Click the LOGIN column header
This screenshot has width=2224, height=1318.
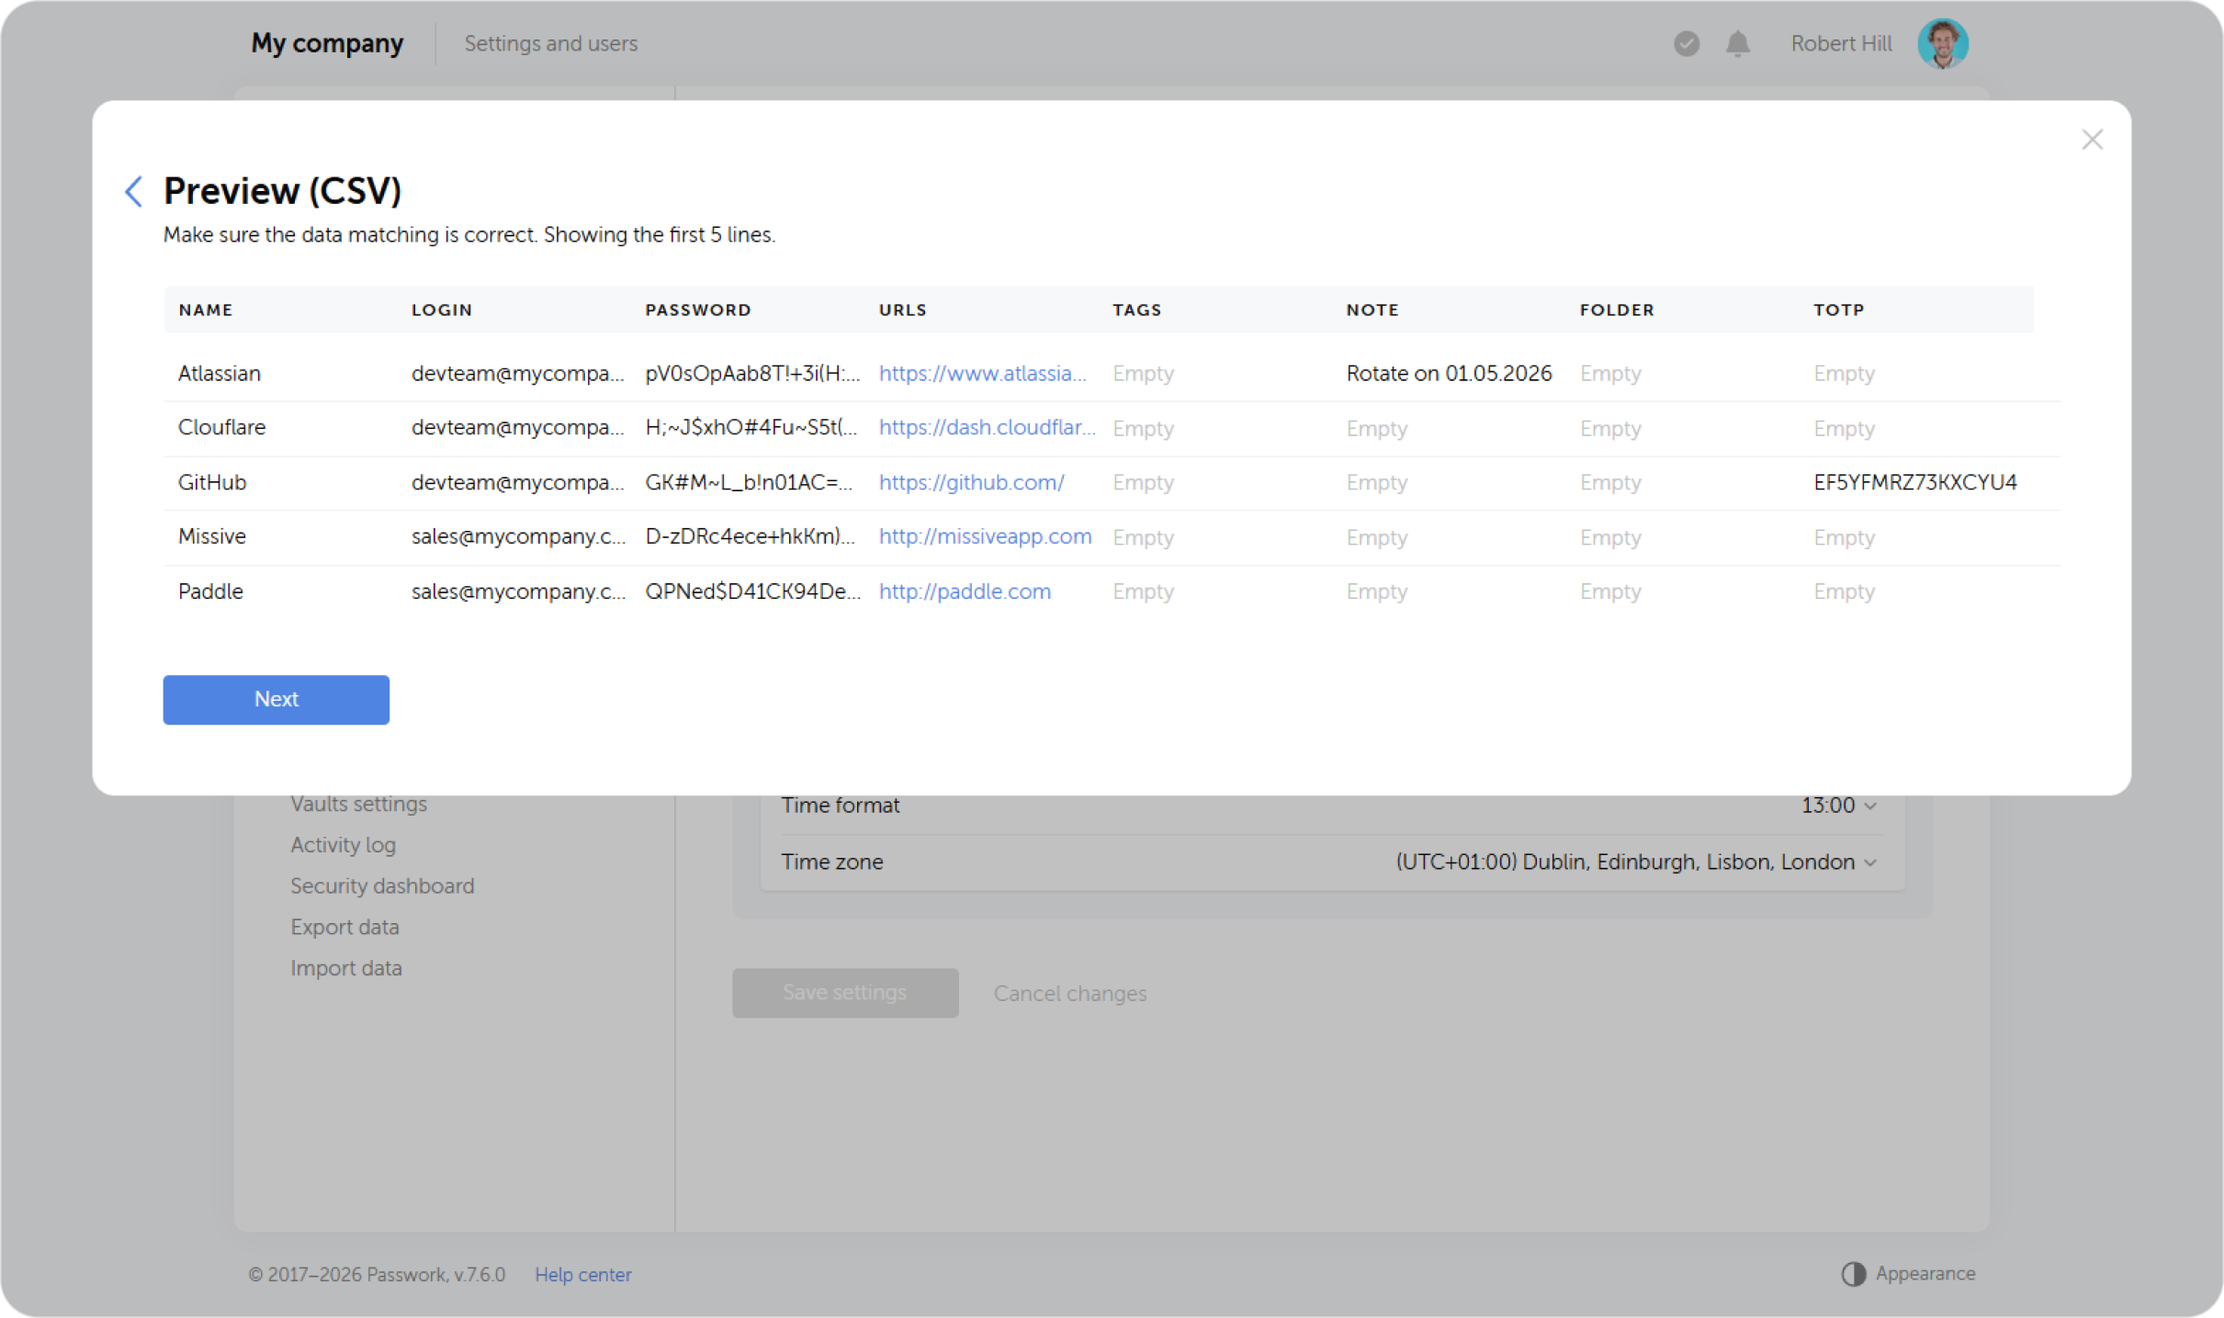pos(442,310)
